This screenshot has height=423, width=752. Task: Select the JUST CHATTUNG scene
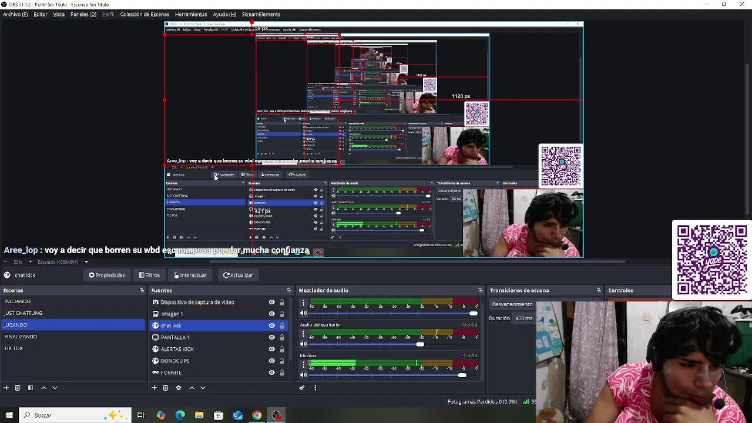pyautogui.click(x=73, y=313)
